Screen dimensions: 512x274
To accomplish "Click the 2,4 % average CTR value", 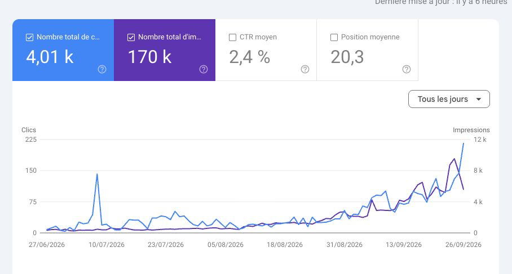I will (x=249, y=57).
